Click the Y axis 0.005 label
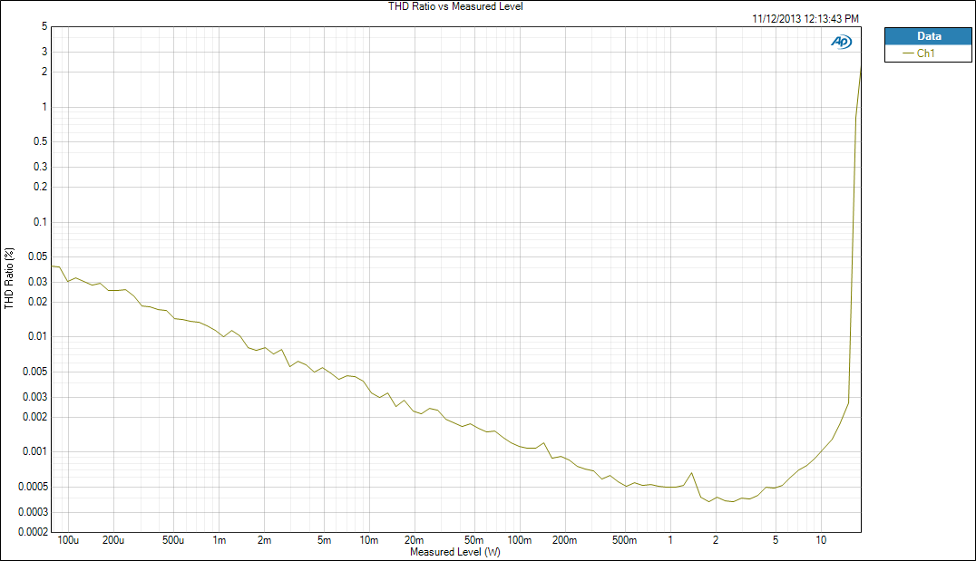 coord(34,372)
